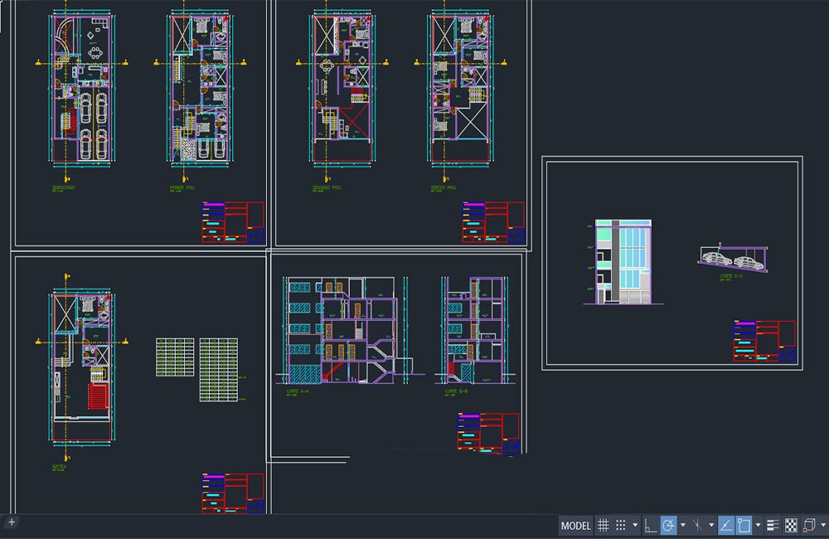The height and width of the screenshot is (539, 829).
Task: Select title block of the sections sheet
Action: [x=489, y=433]
